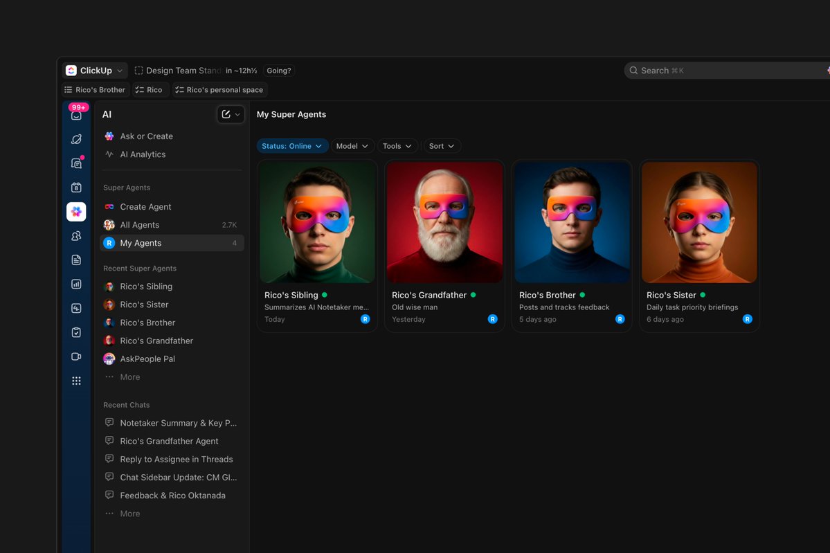Open Reply to Assignee in Threads chat
This screenshot has width=830, height=553.
point(172,460)
